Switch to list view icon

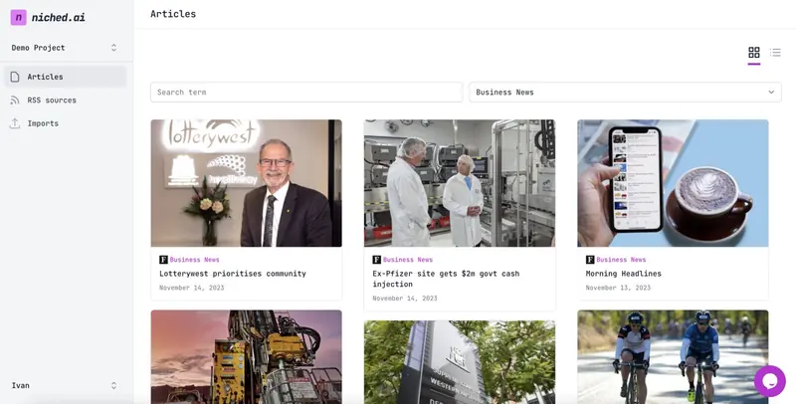[x=775, y=53]
